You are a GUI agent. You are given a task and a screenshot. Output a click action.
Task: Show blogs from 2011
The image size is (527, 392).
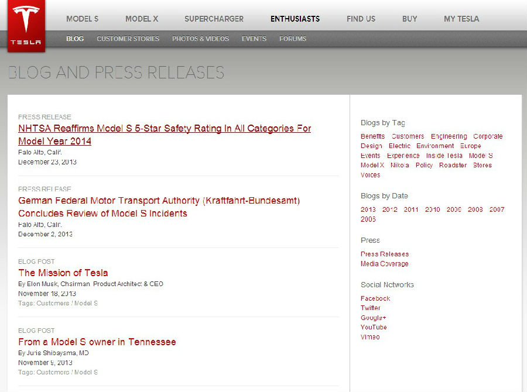(x=411, y=209)
